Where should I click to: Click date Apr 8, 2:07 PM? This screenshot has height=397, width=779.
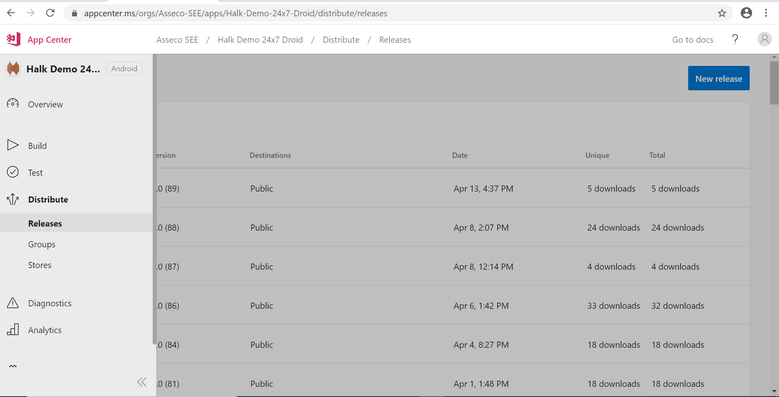coord(481,227)
